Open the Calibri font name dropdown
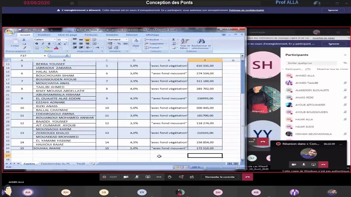 click(54, 40)
